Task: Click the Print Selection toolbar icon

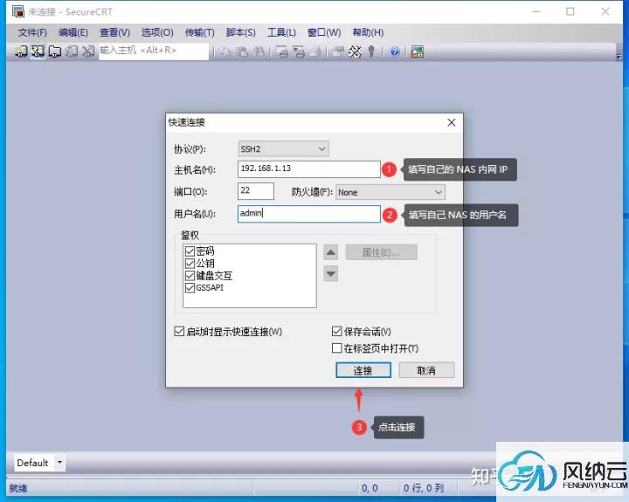Action: (299, 52)
